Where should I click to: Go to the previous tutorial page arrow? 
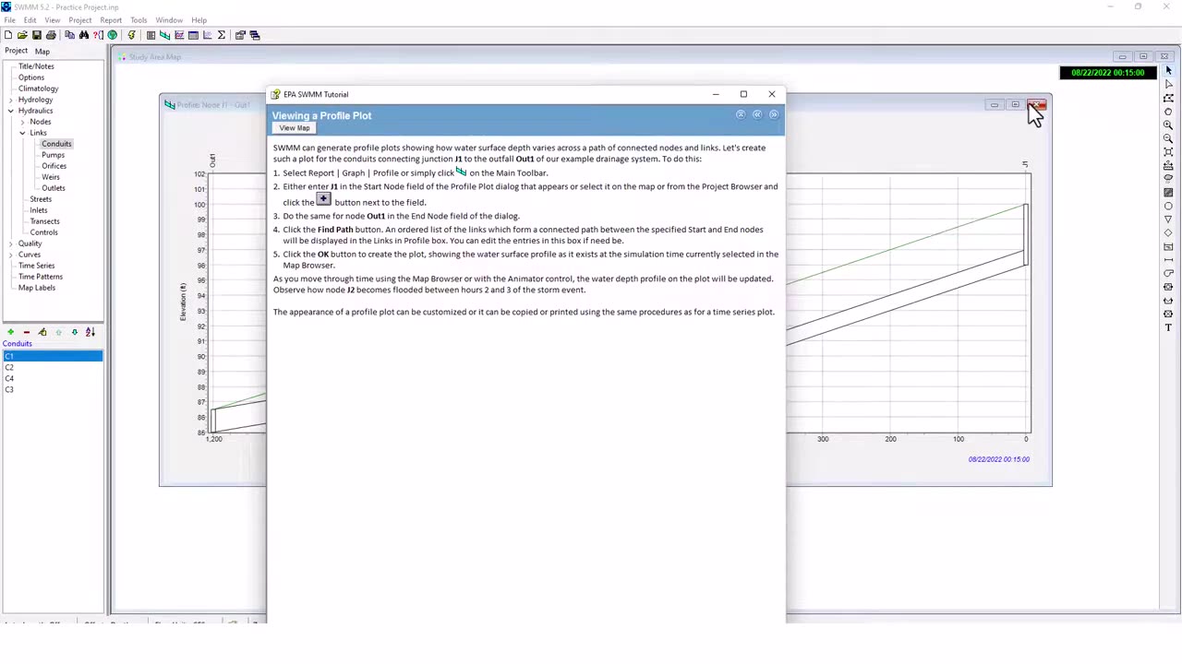point(756,114)
